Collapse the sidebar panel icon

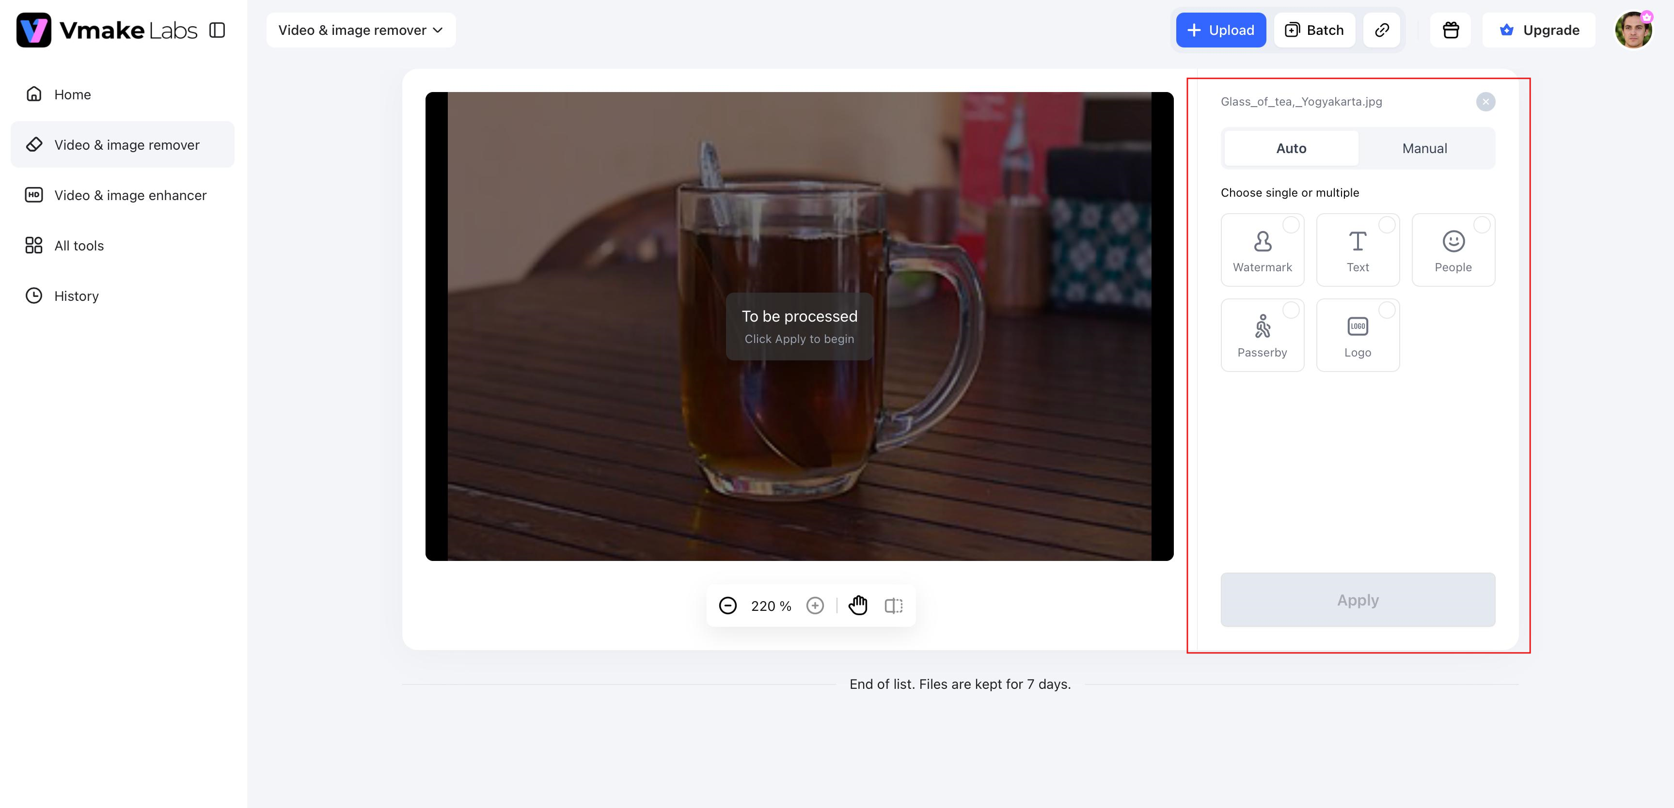[217, 30]
